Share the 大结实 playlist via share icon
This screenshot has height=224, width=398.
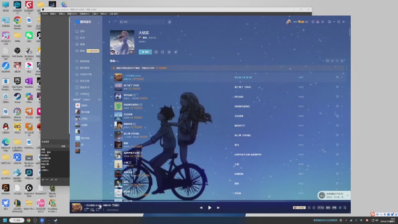(x=163, y=52)
